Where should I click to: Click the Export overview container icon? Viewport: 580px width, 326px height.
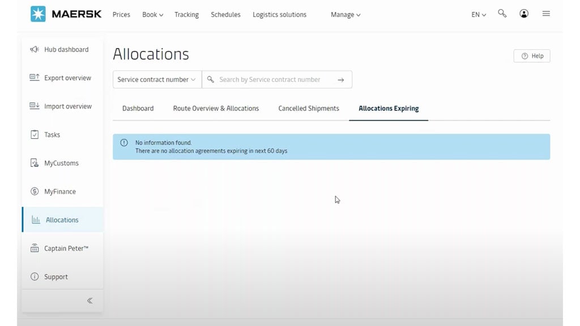pyautogui.click(x=35, y=78)
